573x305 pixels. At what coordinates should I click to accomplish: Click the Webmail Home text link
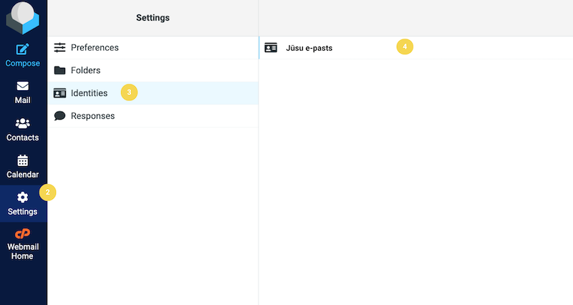23,251
